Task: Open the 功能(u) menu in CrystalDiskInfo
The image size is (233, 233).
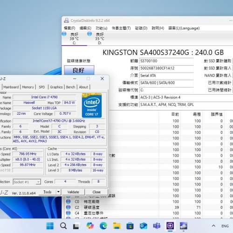Action: (x=102, y=28)
